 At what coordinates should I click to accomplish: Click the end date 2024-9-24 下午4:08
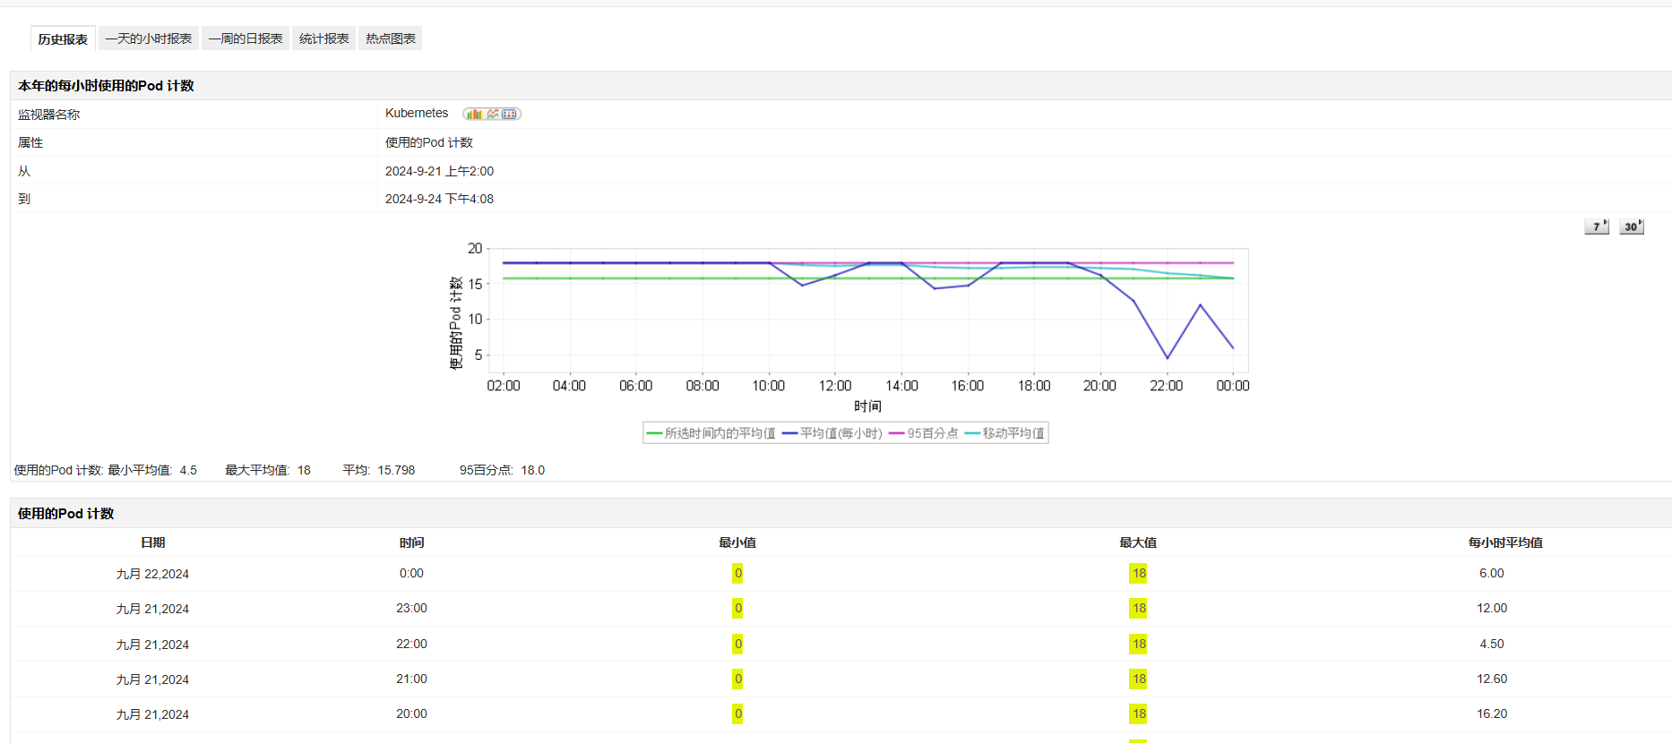pos(439,199)
